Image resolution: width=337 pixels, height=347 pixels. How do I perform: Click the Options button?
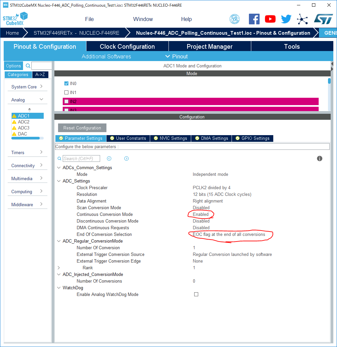pyautogui.click(x=13, y=66)
